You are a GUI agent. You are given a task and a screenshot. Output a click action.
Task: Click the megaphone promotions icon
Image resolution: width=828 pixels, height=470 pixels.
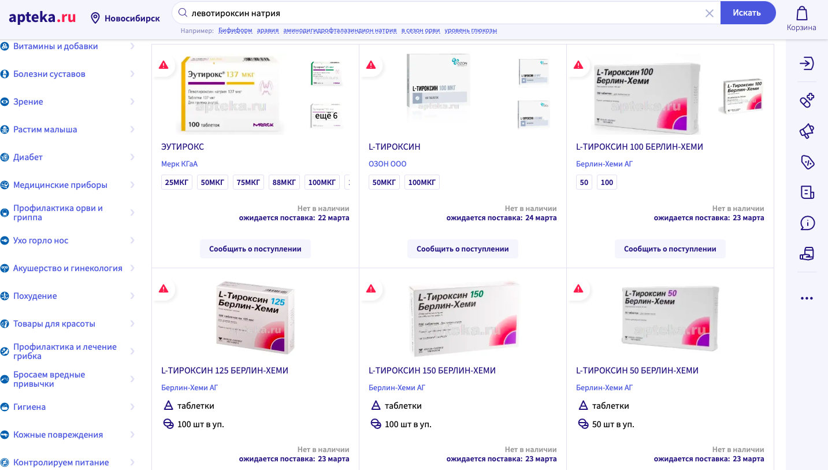(x=807, y=132)
